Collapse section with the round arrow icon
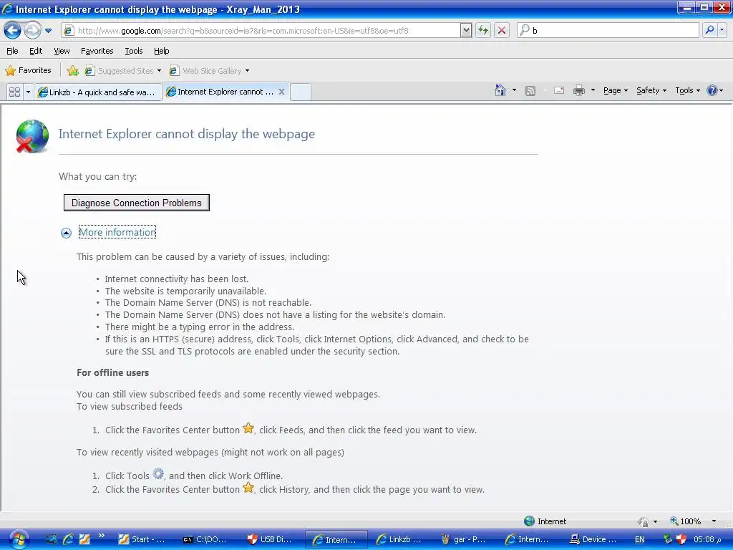This screenshot has width=733, height=550. (66, 233)
